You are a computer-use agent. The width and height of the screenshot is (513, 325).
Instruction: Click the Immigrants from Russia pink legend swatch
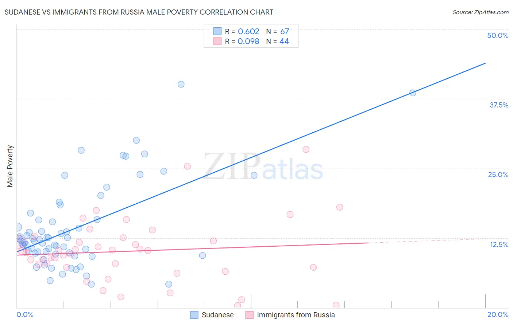tap(249, 315)
